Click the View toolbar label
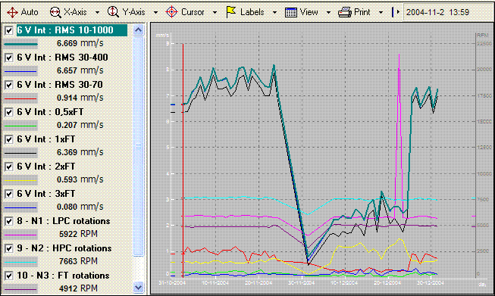Image resolution: width=495 pixels, height=296 pixels. [309, 12]
